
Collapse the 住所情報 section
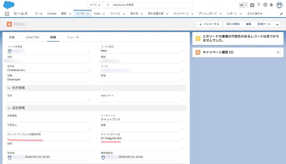click(9, 88)
